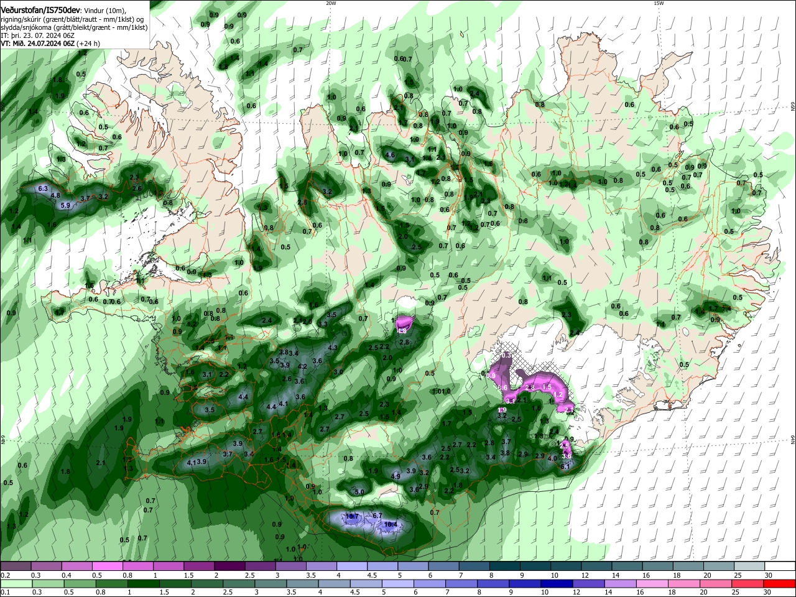The image size is (796, 597).
Task: Click the 5.9 precipitation value on the map
Action: 65,204
